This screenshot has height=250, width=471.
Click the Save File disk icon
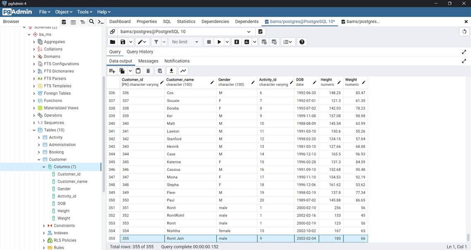(x=123, y=42)
